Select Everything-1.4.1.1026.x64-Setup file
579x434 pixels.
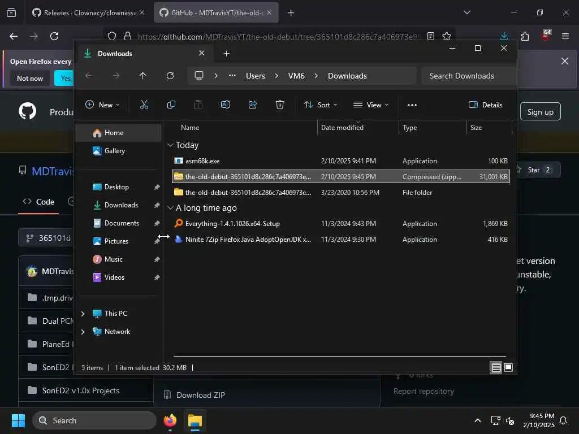tap(341, 224)
